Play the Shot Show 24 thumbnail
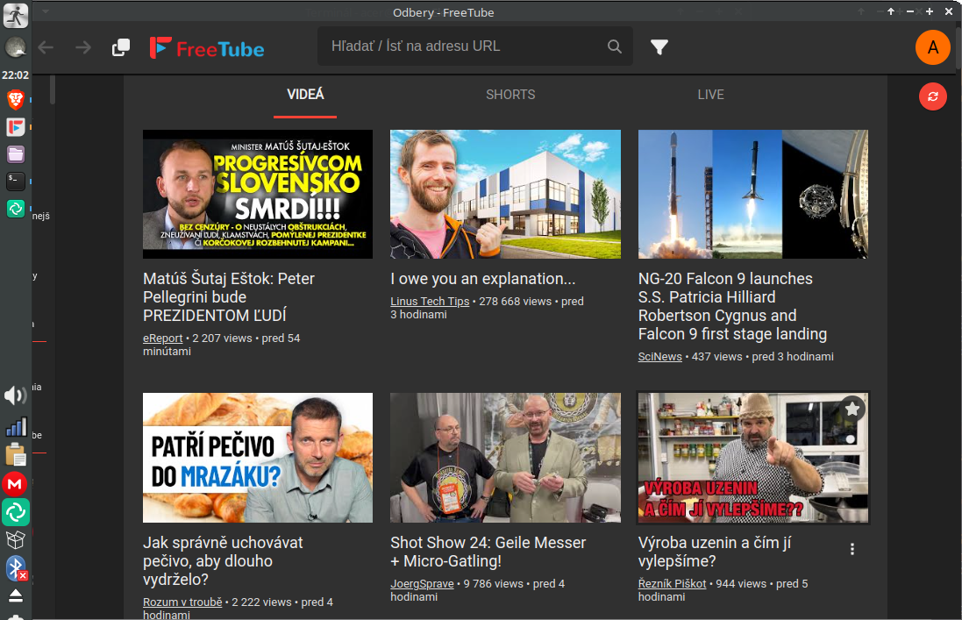The width and height of the screenshot is (962, 620). pos(505,458)
